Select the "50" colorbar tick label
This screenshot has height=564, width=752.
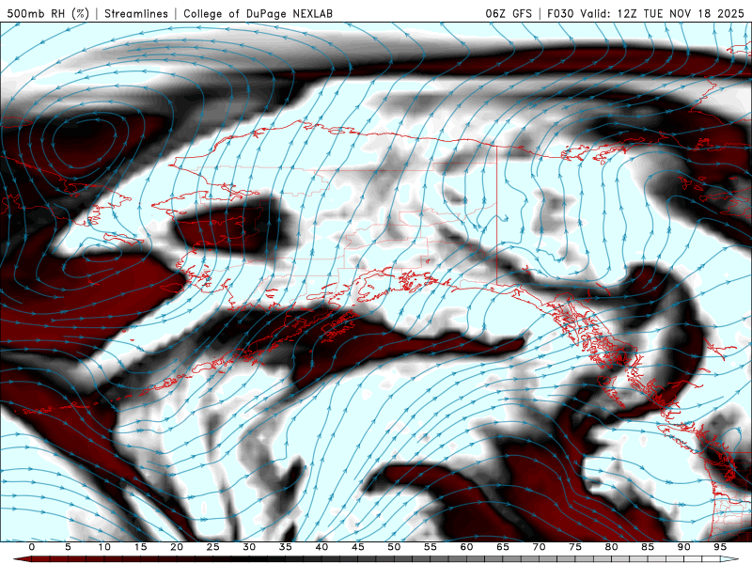coord(394,547)
